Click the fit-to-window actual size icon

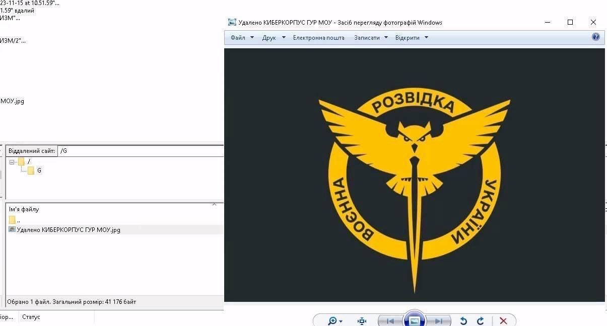click(x=362, y=321)
